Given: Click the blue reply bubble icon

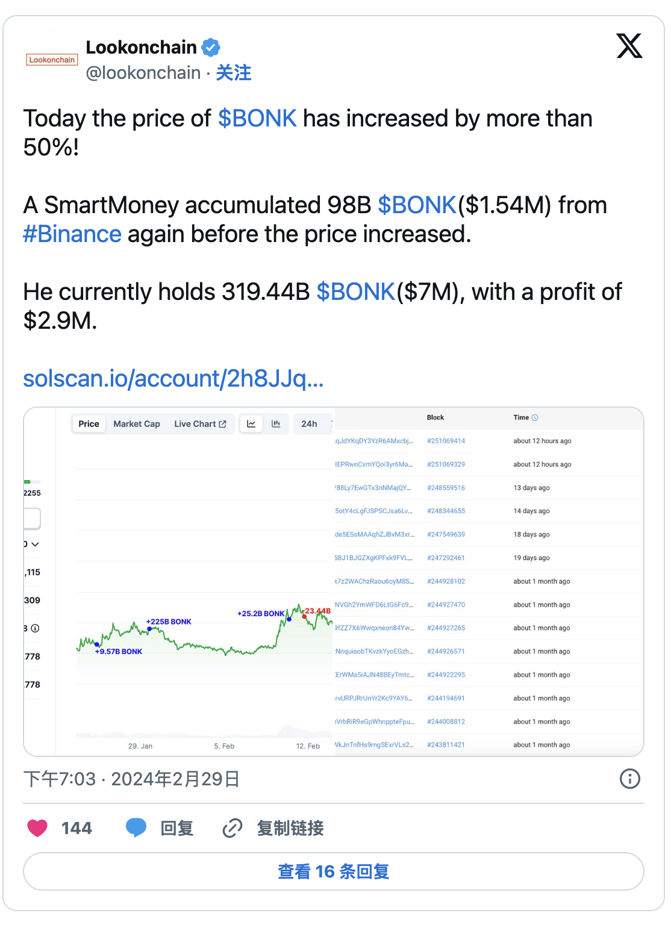Looking at the screenshot, I should tap(136, 828).
